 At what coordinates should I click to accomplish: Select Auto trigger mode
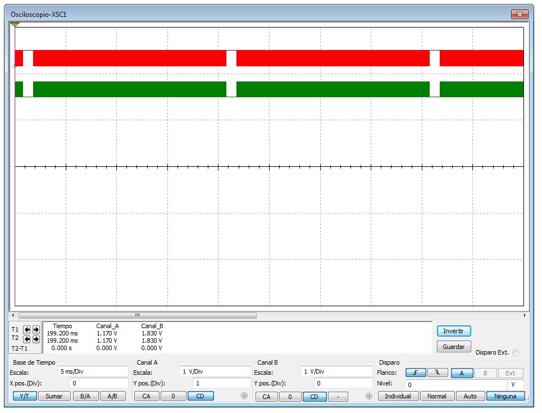[x=470, y=396]
